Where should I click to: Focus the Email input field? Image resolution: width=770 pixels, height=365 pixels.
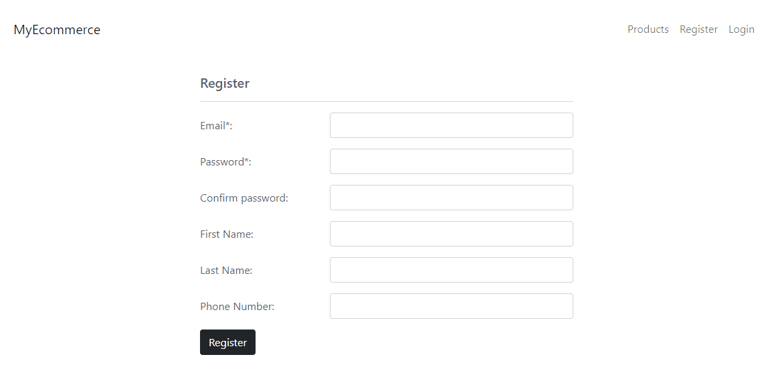(452, 125)
